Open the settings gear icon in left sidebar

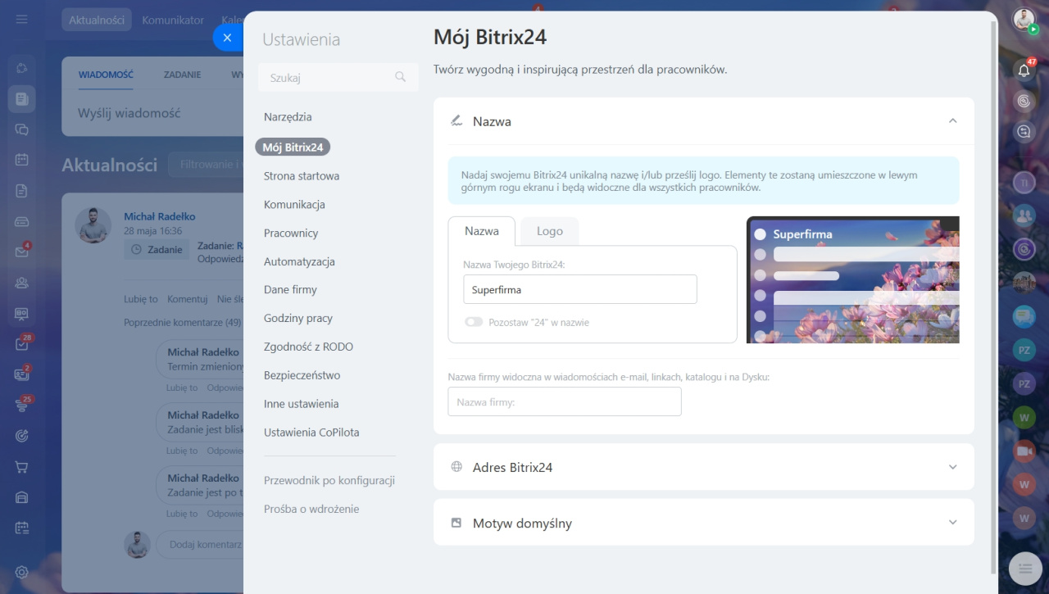[x=22, y=572]
